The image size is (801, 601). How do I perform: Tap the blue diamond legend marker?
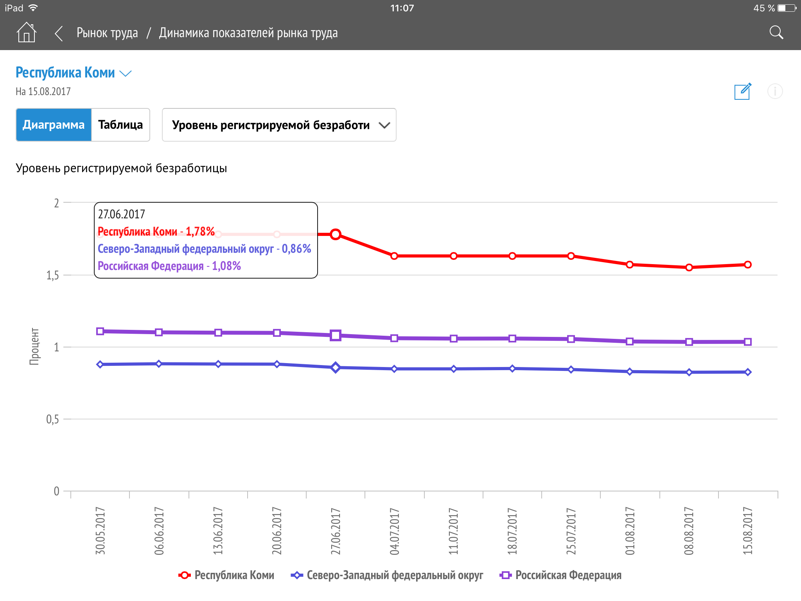pyautogui.click(x=297, y=575)
